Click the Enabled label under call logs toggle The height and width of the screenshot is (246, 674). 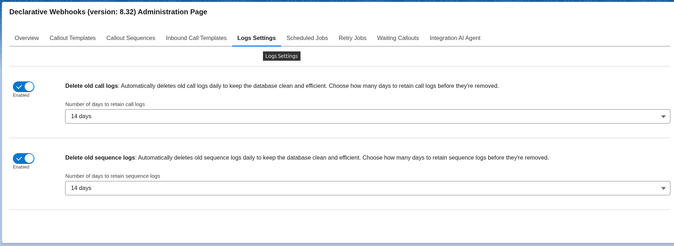(21, 95)
